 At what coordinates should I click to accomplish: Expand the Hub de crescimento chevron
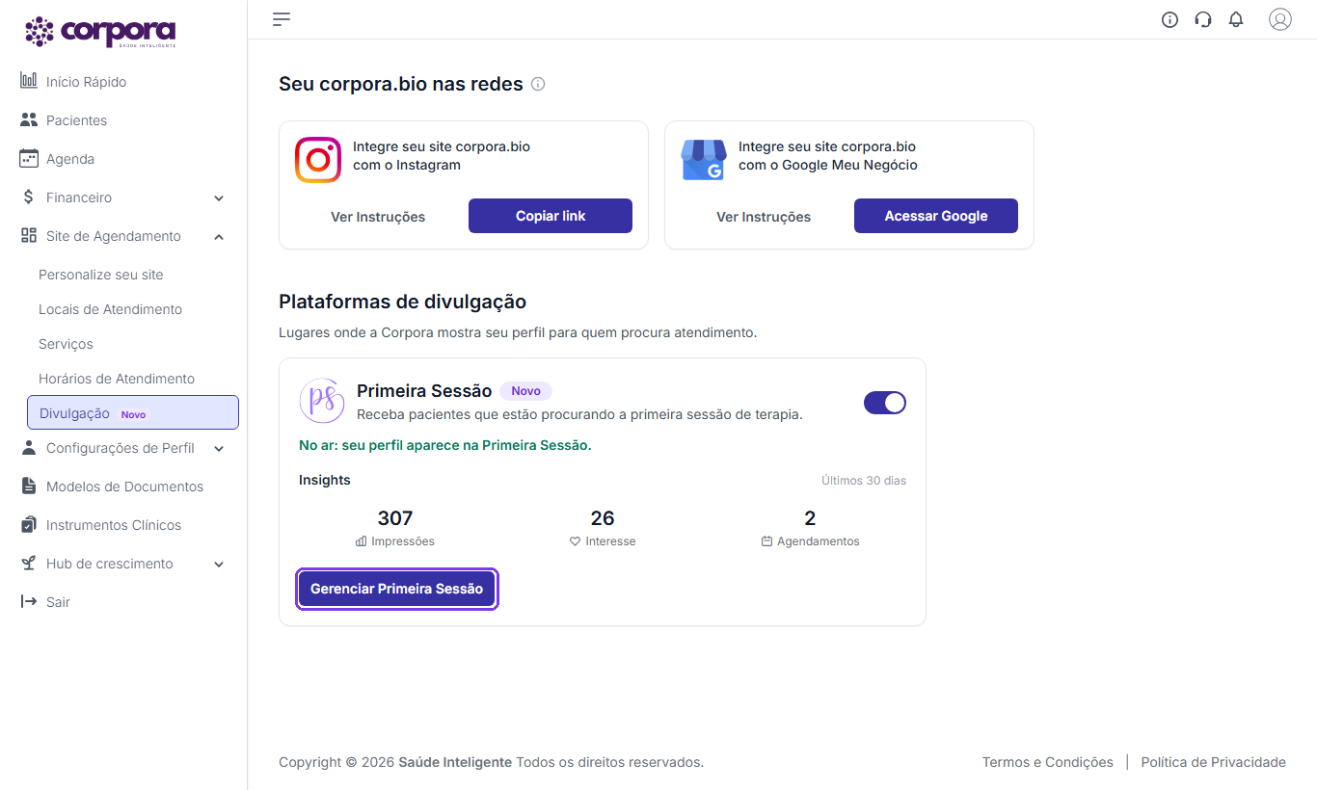219,565
